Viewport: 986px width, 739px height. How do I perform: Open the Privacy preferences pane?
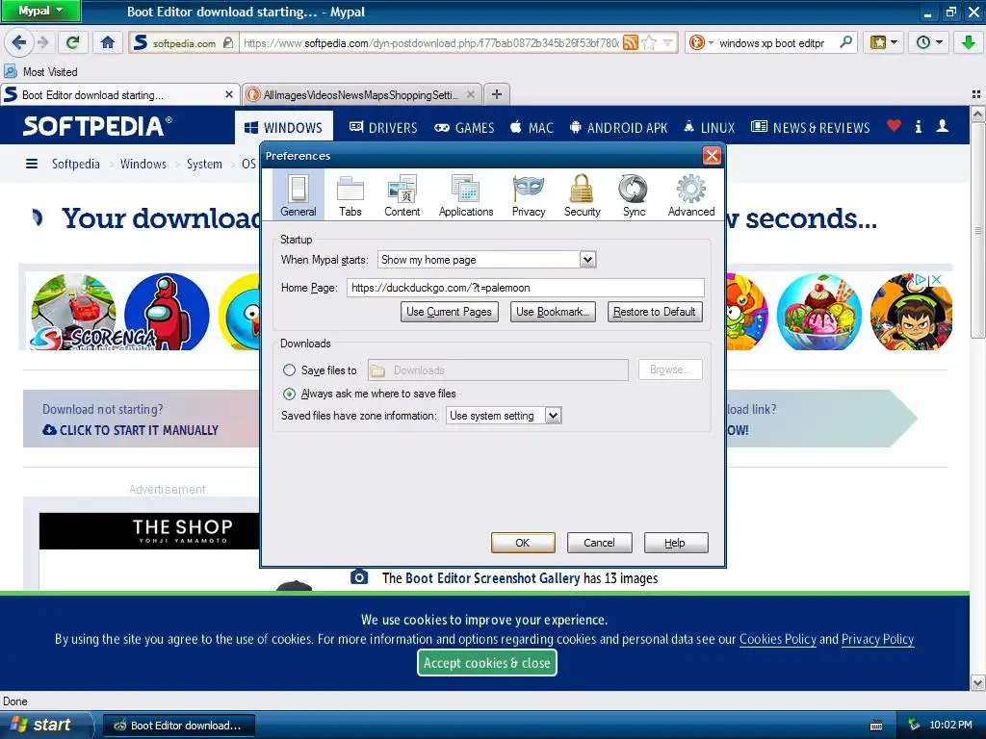pyautogui.click(x=529, y=195)
